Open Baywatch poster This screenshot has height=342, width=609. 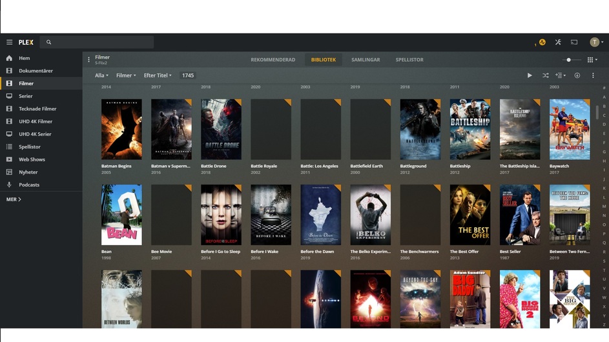570,129
